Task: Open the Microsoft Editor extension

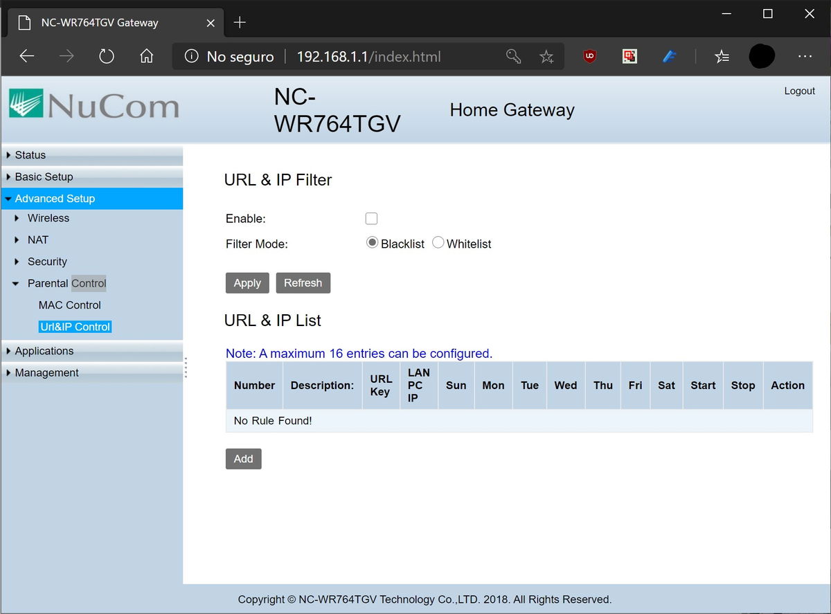Action: [668, 56]
